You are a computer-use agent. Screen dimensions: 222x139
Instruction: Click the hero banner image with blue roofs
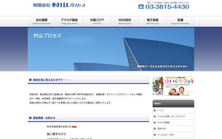[111, 49]
